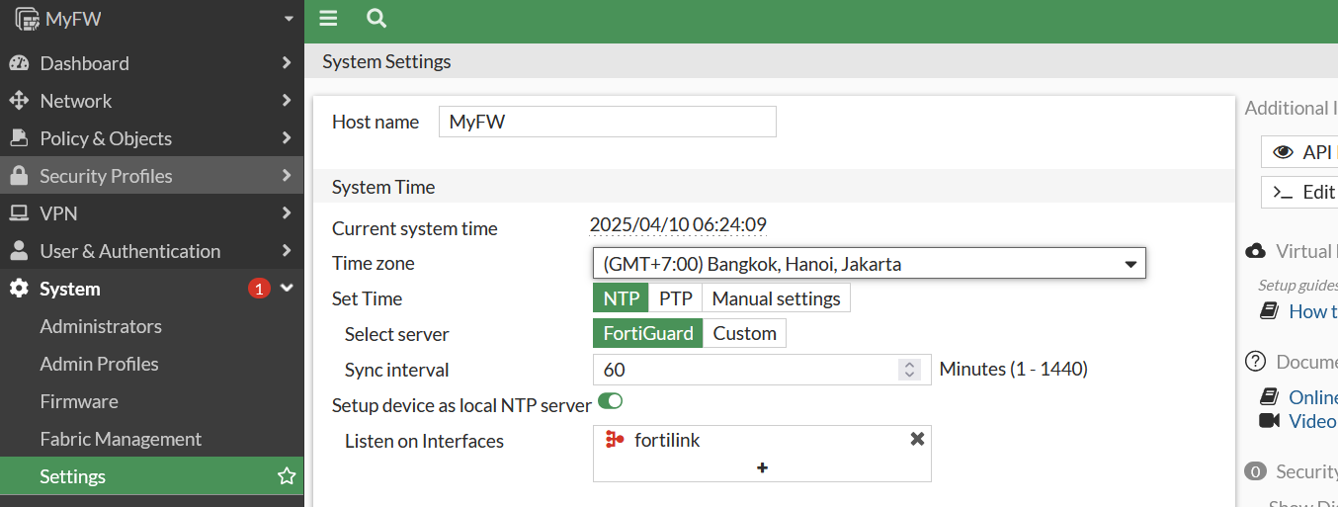This screenshot has height=507, width=1338.
Task: Click the Sync interval stepper arrows
Action: coord(910,370)
